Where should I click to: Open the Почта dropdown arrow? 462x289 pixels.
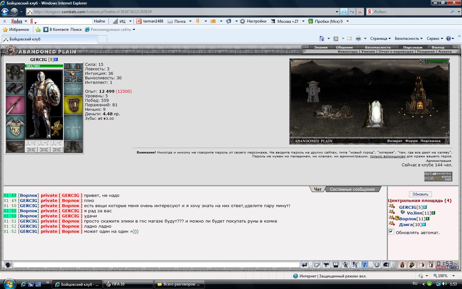pyautogui.click(x=190, y=22)
